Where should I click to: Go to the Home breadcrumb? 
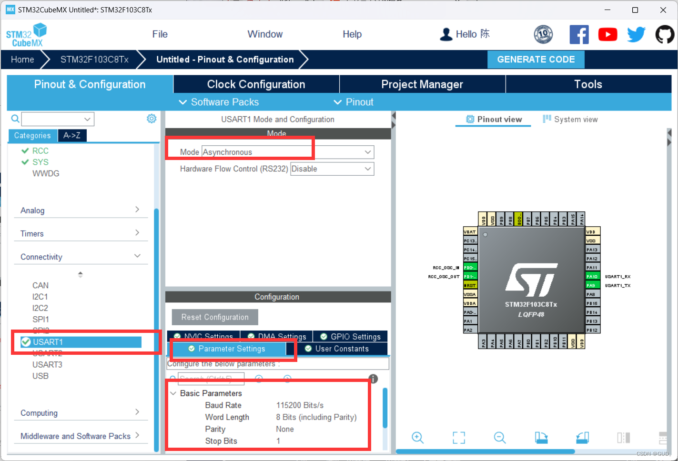(x=22, y=60)
